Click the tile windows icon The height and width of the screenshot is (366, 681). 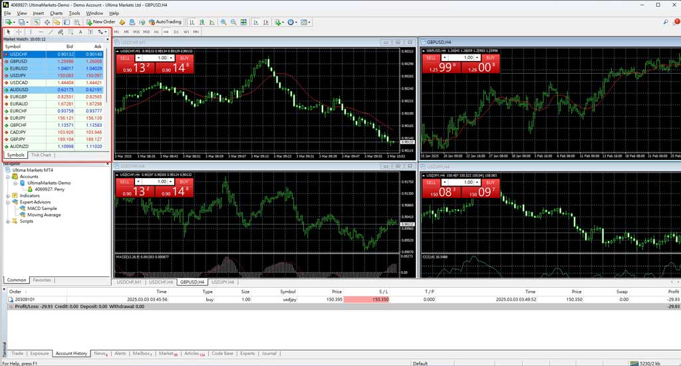coord(243,22)
